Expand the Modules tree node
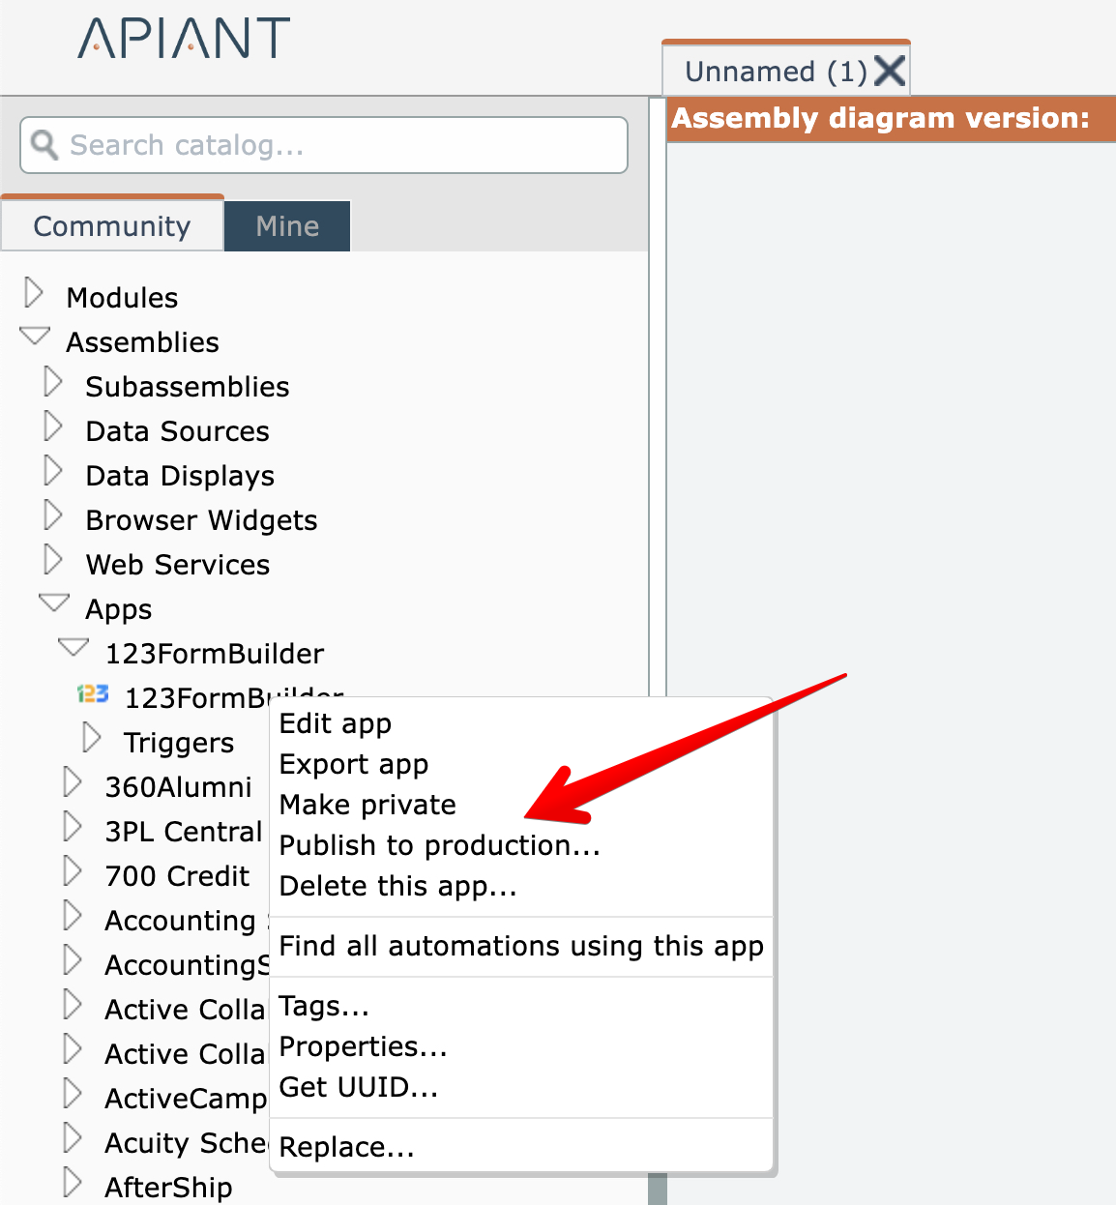The width and height of the screenshot is (1116, 1205). (34, 292)
